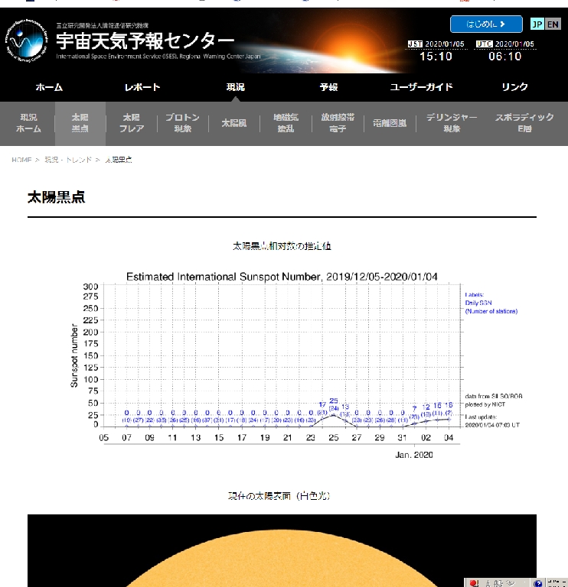The width and height of the screenshot is (568, 587).
Task: Click the IME help icon in tray
Action: click(537, 583)
